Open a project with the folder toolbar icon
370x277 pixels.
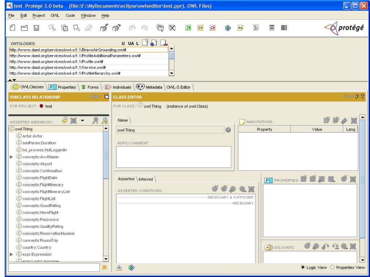[x=24, y=28]
